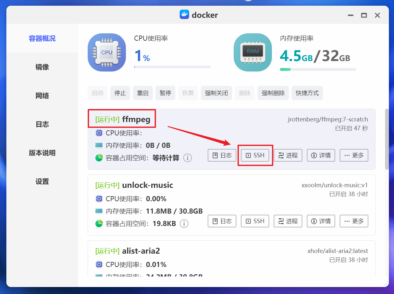Open the info icon next to unlock-music container space

pos(184,223)
